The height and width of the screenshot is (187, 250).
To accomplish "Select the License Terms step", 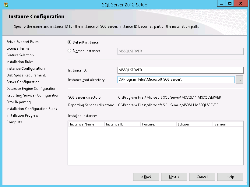I will coord(18,48).
